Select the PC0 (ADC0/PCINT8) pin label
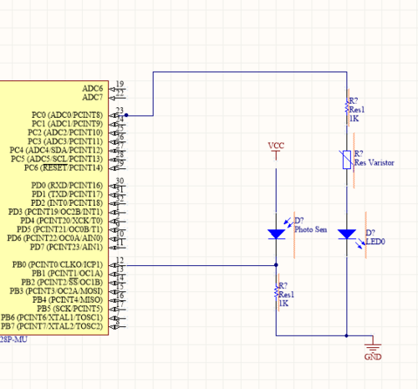This screenshot has height=389, width=418. point(67,115)
